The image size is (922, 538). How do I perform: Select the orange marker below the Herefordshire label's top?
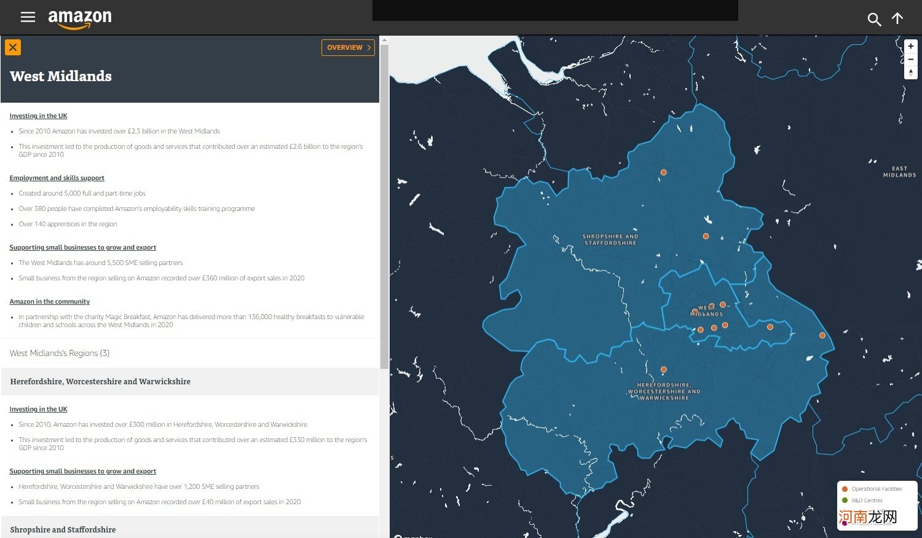[663, 370]
